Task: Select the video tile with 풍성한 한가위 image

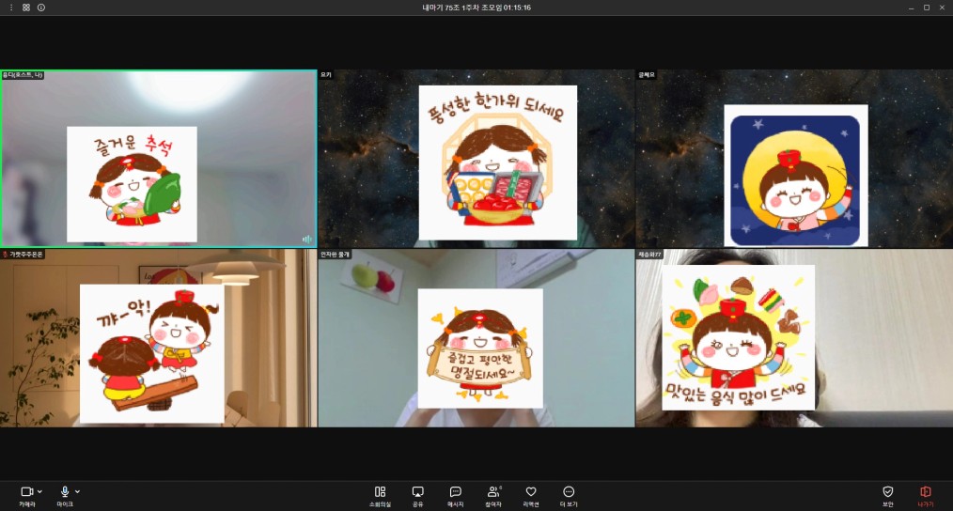Action: tap(476, 158)
